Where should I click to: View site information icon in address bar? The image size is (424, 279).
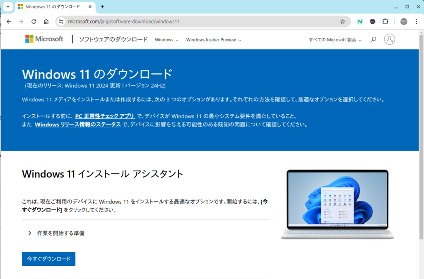61,22
